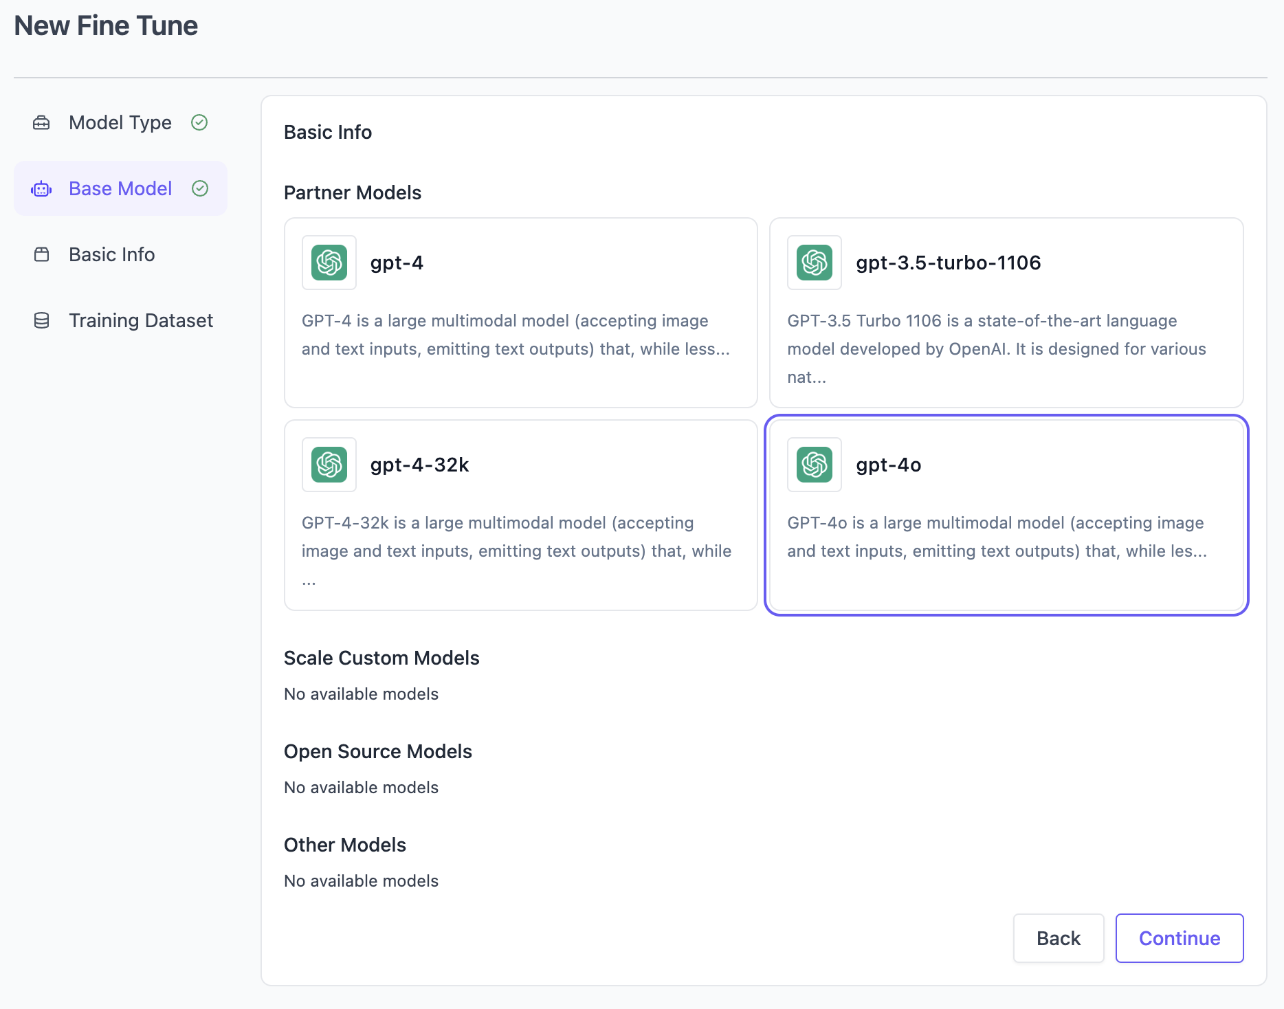Click the Open Source Models heading
The image size is (1284, 1009).
[x=378, y=751]
